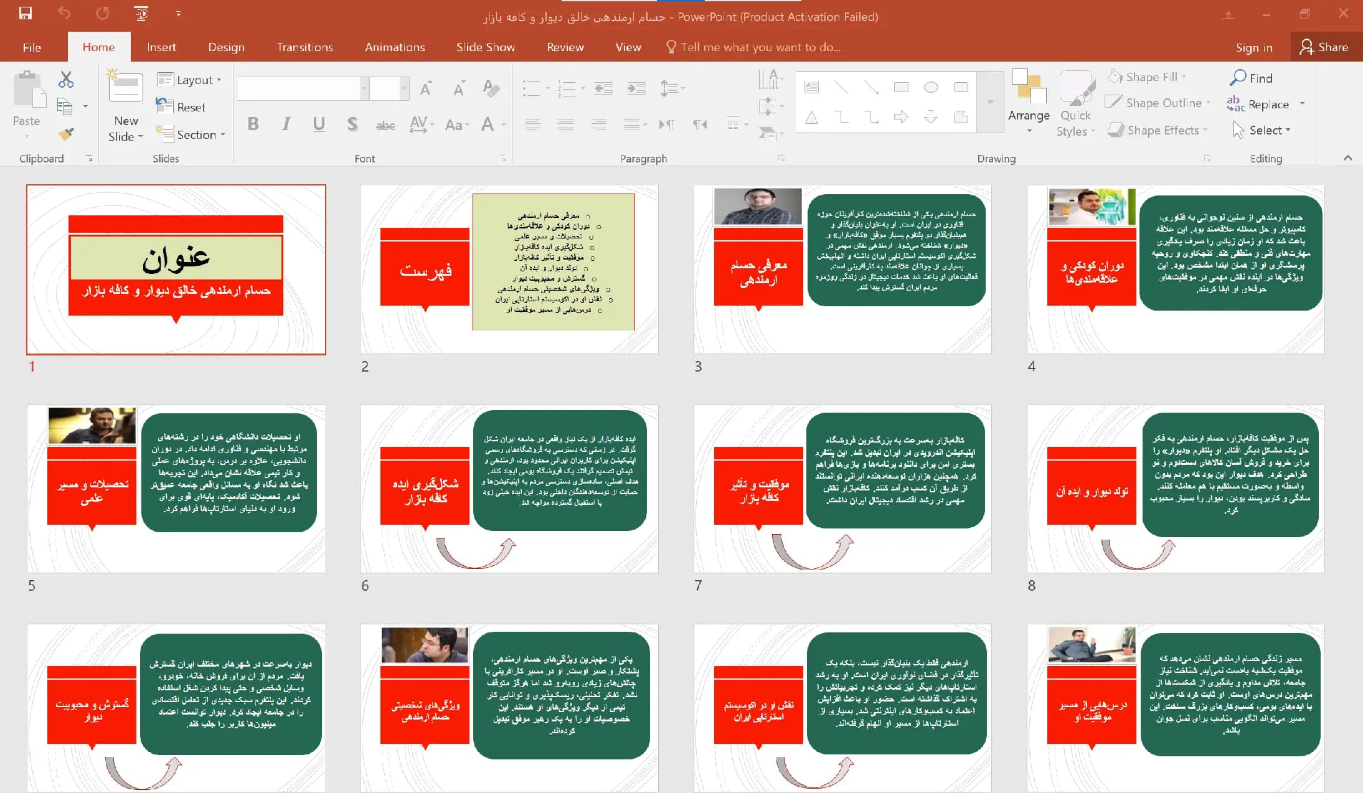This screenshot has height=793, width=1363.
Task: Open the Section dropdown
Action: tap(191, 134)
